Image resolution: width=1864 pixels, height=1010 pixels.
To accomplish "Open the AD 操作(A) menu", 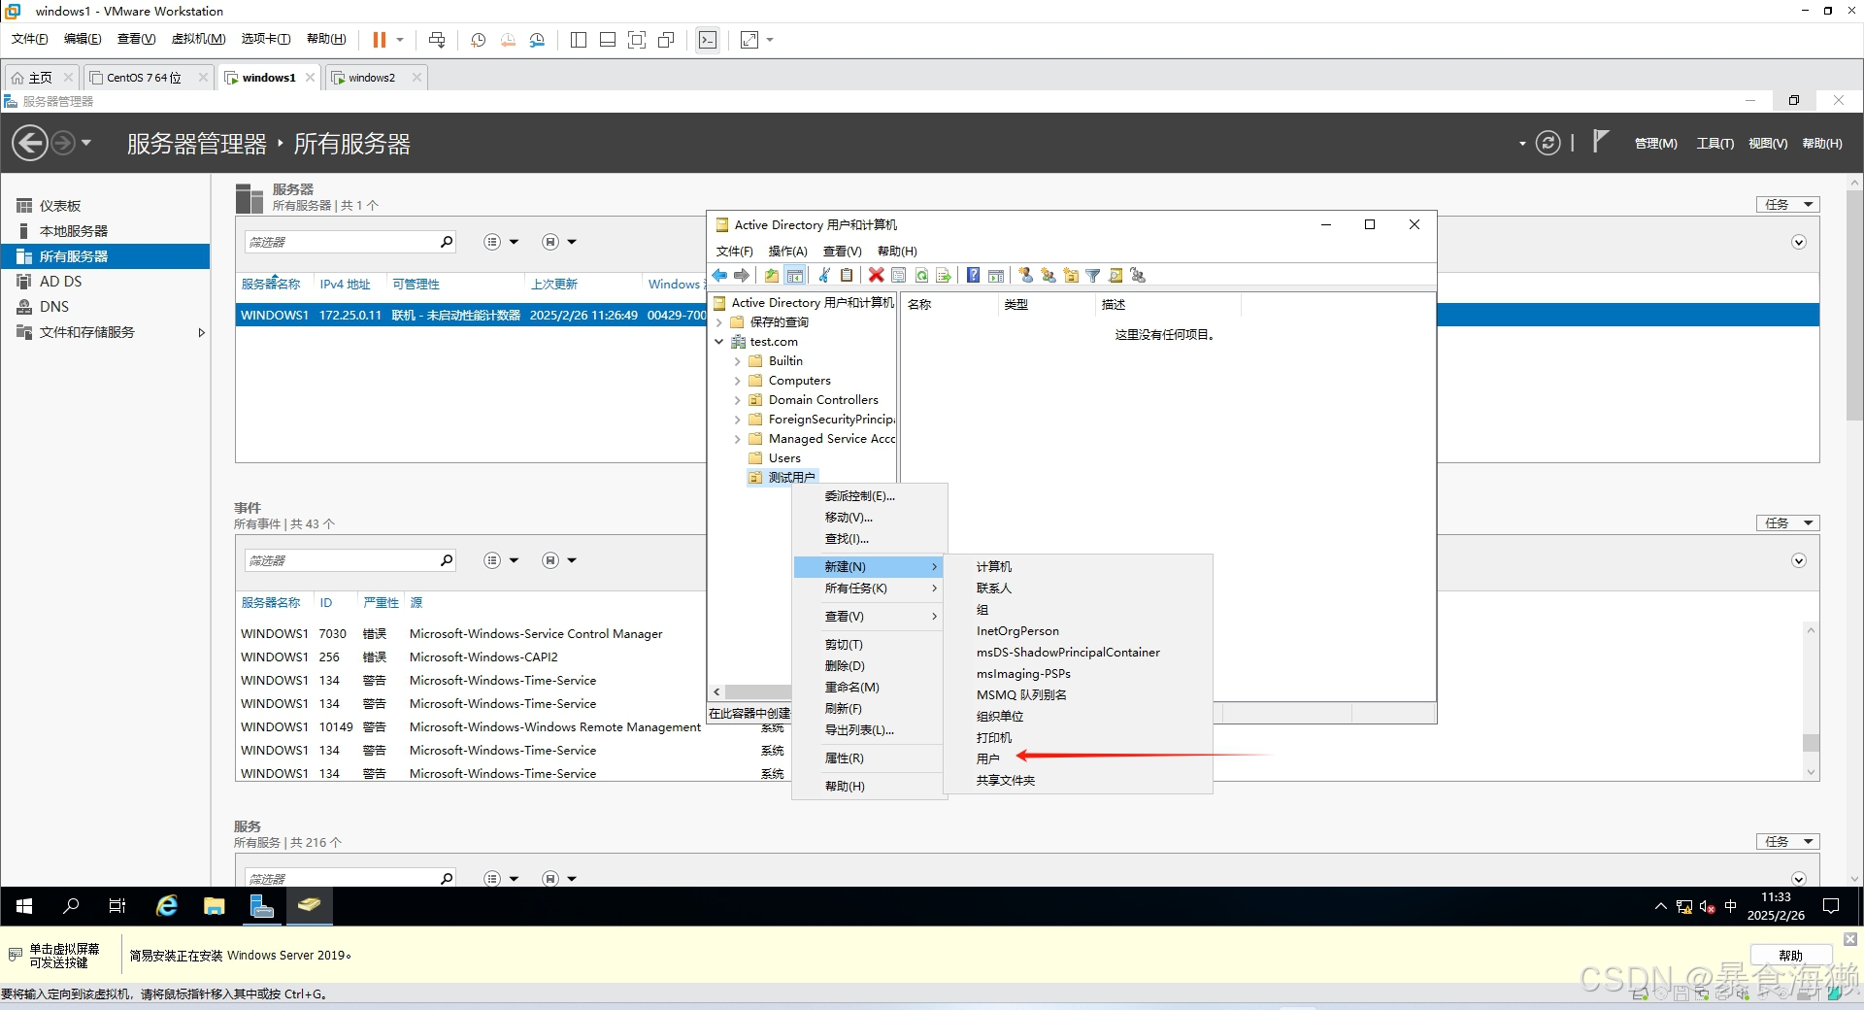I will (x=787, y=252).
